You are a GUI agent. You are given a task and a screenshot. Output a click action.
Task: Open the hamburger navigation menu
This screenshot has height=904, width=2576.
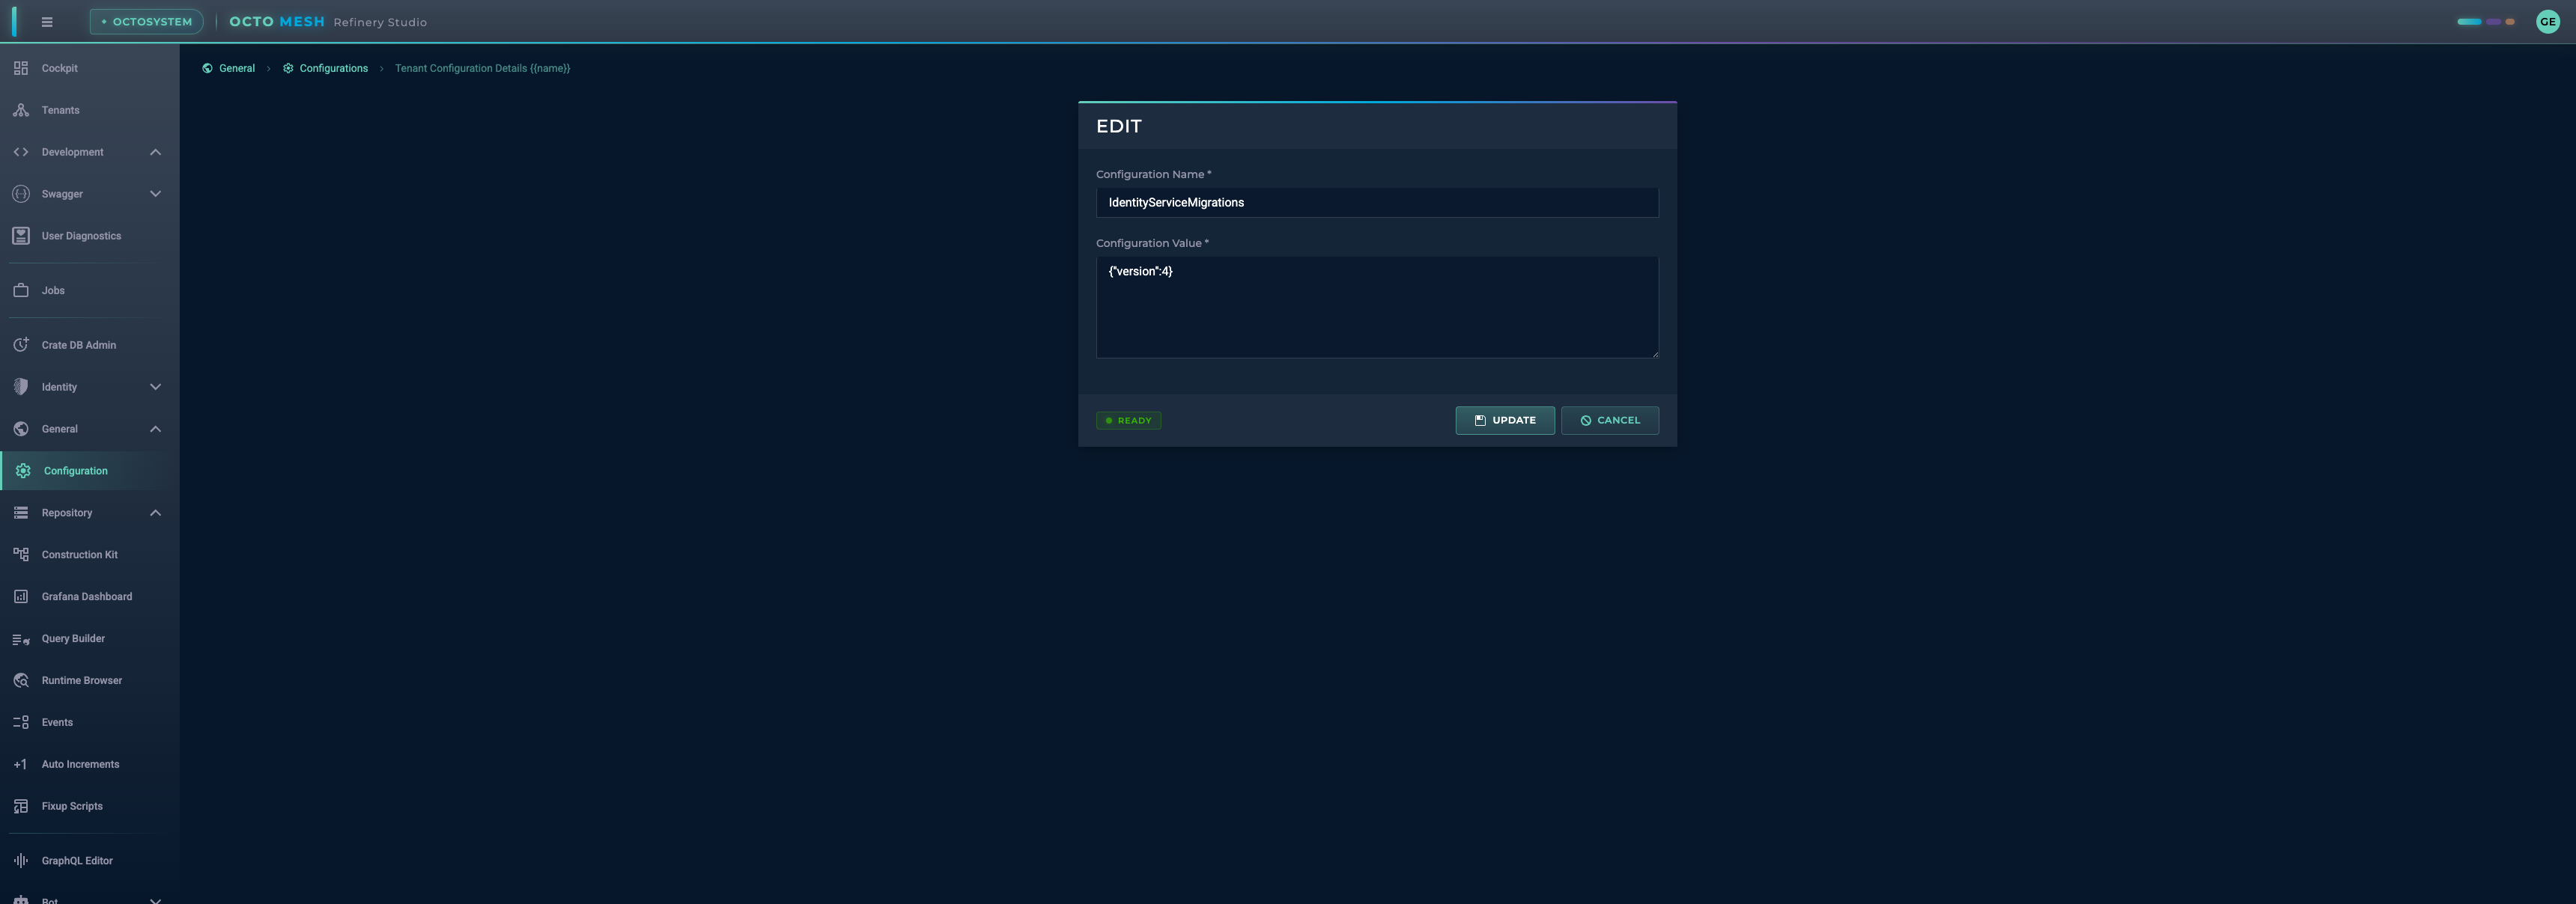(46, 21)
